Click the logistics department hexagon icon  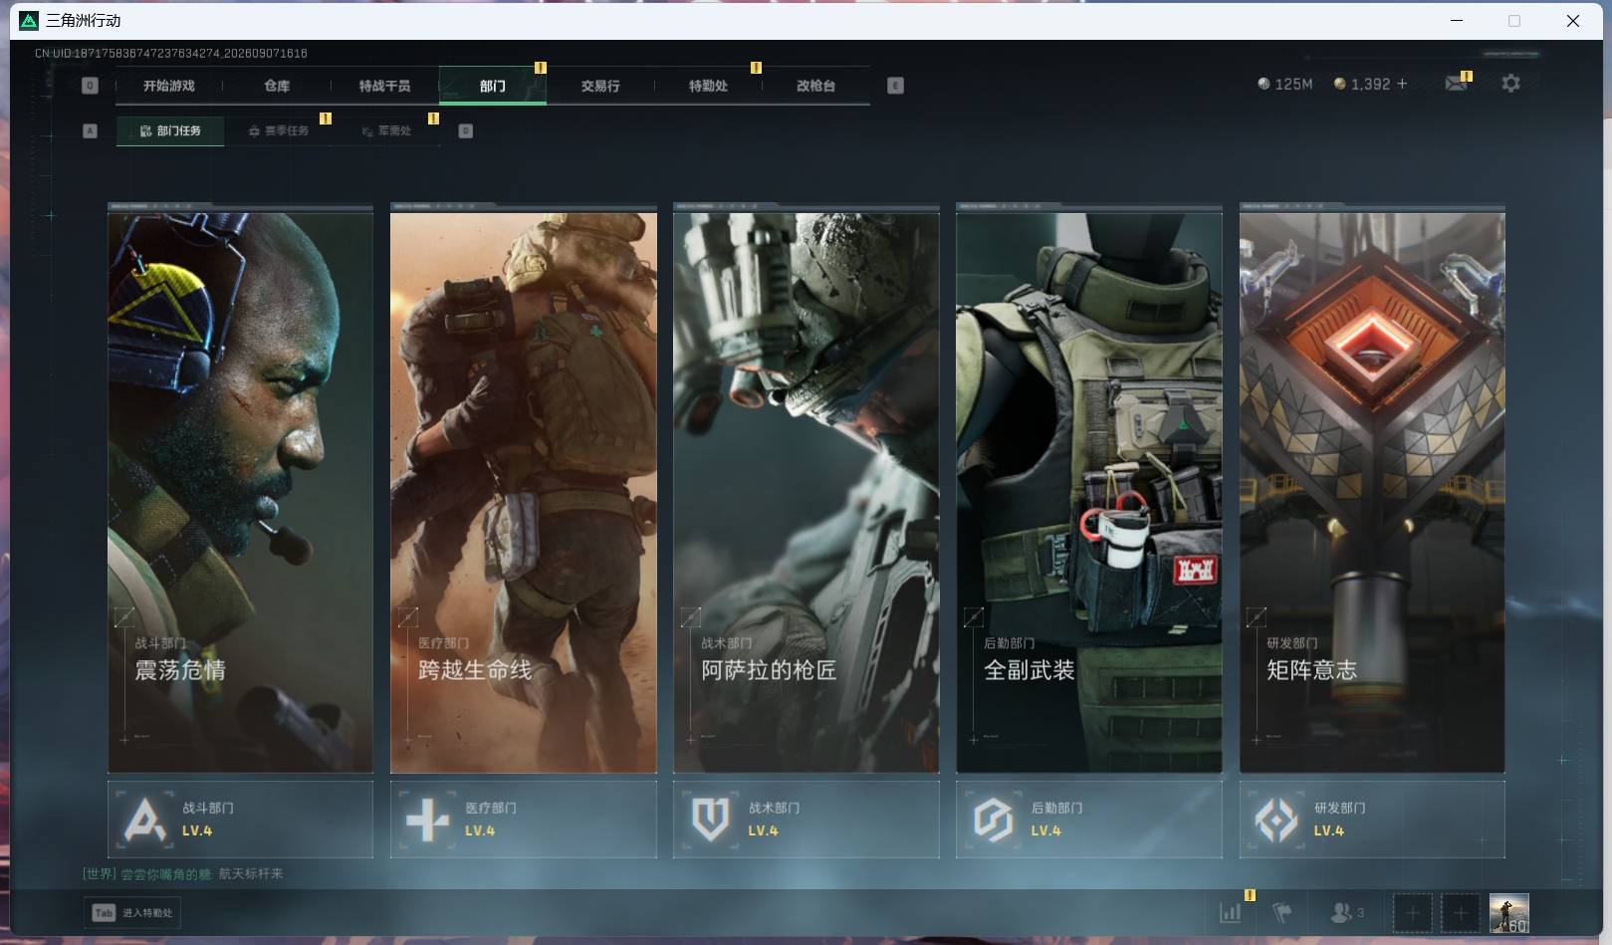[994, 821]
